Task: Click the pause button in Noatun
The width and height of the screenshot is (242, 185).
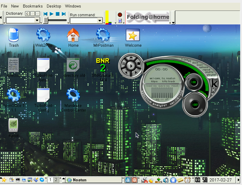Action: [x=124, y=64]
